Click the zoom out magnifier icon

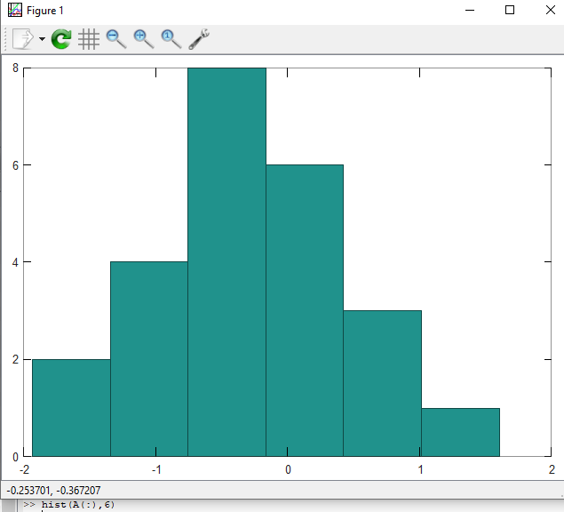pos(115,38)
